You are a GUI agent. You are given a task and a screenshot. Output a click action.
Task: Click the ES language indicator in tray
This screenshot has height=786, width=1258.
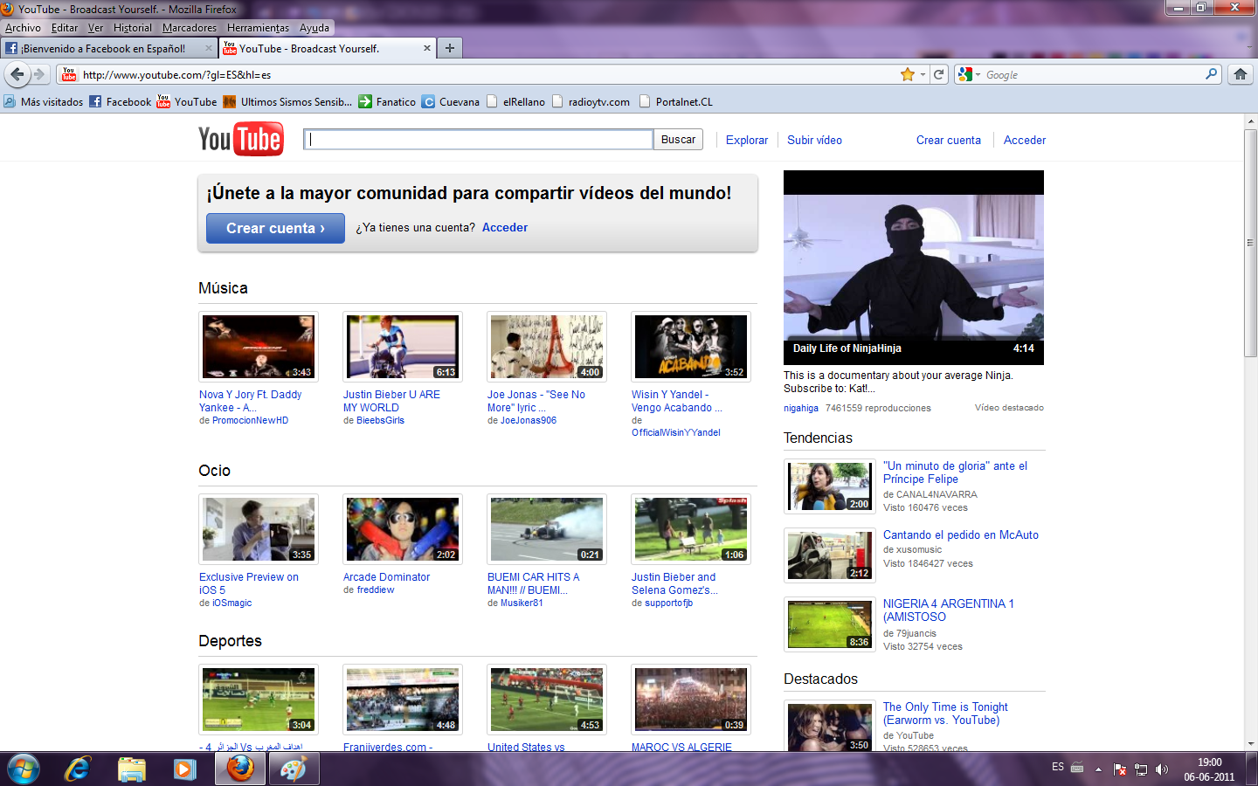click(1058, 767)
